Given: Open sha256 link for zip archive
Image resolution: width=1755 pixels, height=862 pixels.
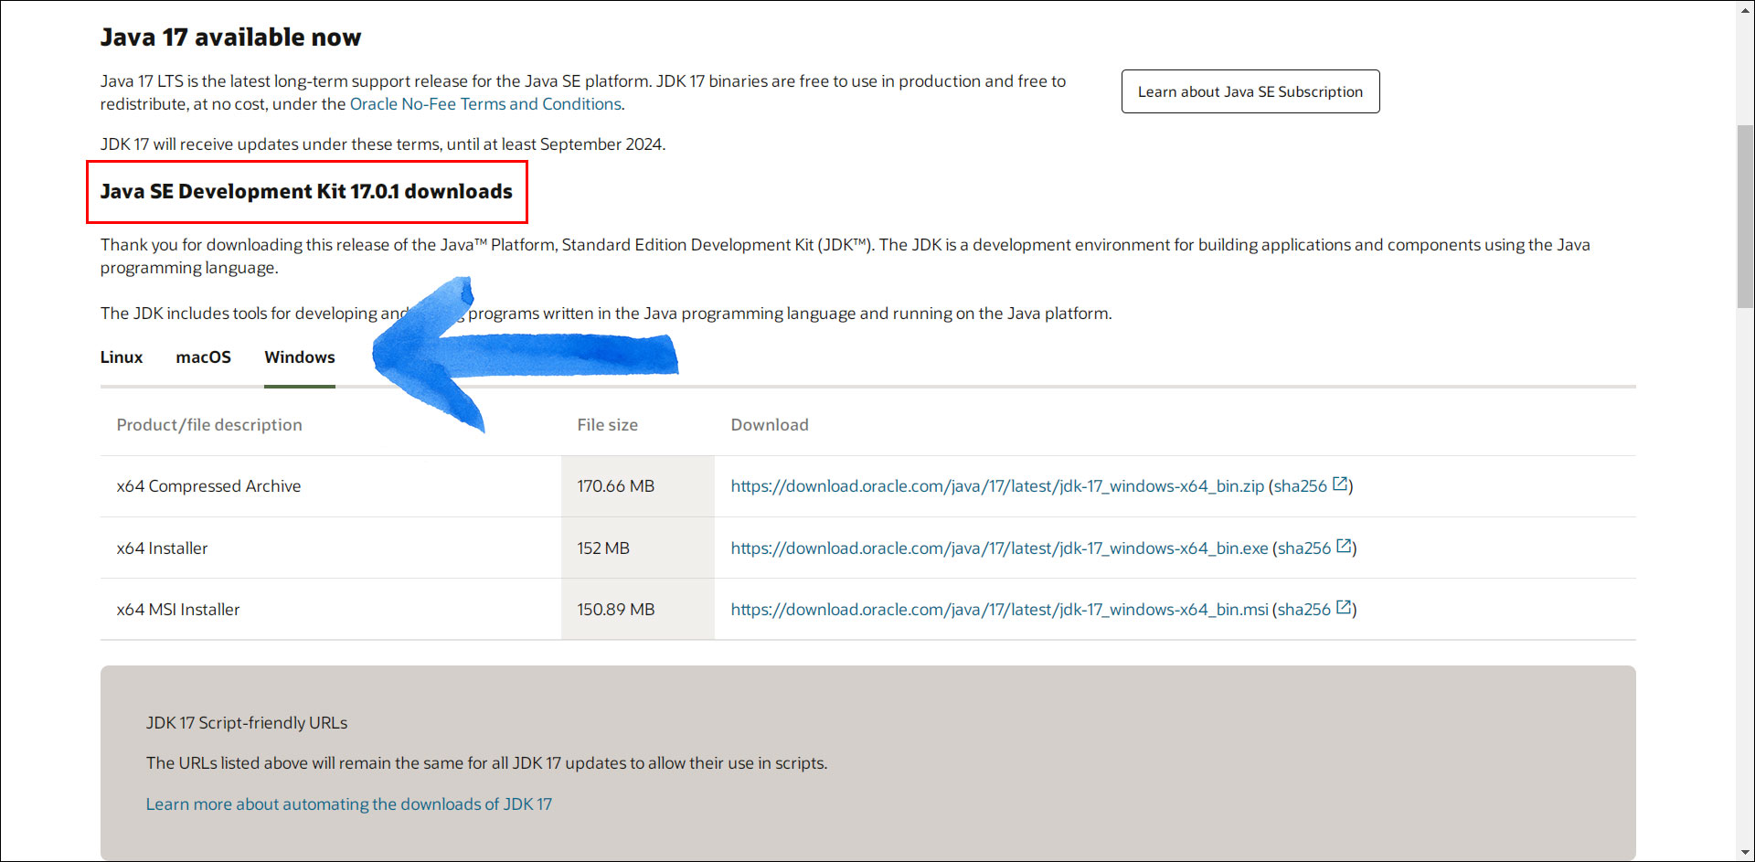Looking at the screenshot, I should point(1300,486).
